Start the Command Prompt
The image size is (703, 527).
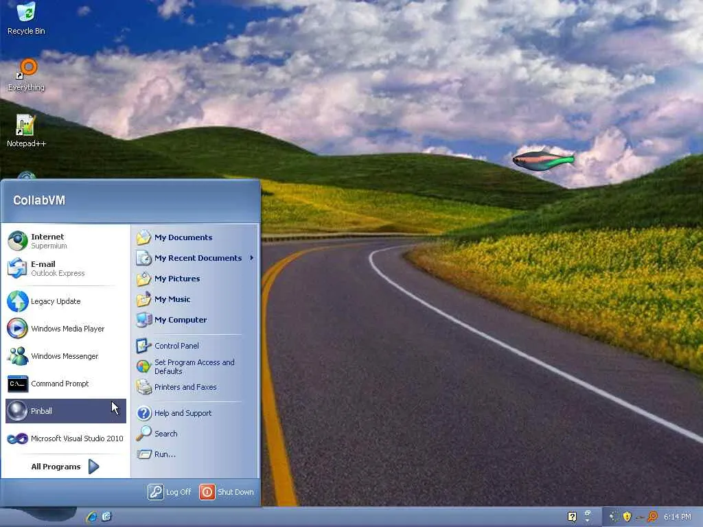[66, 384]
